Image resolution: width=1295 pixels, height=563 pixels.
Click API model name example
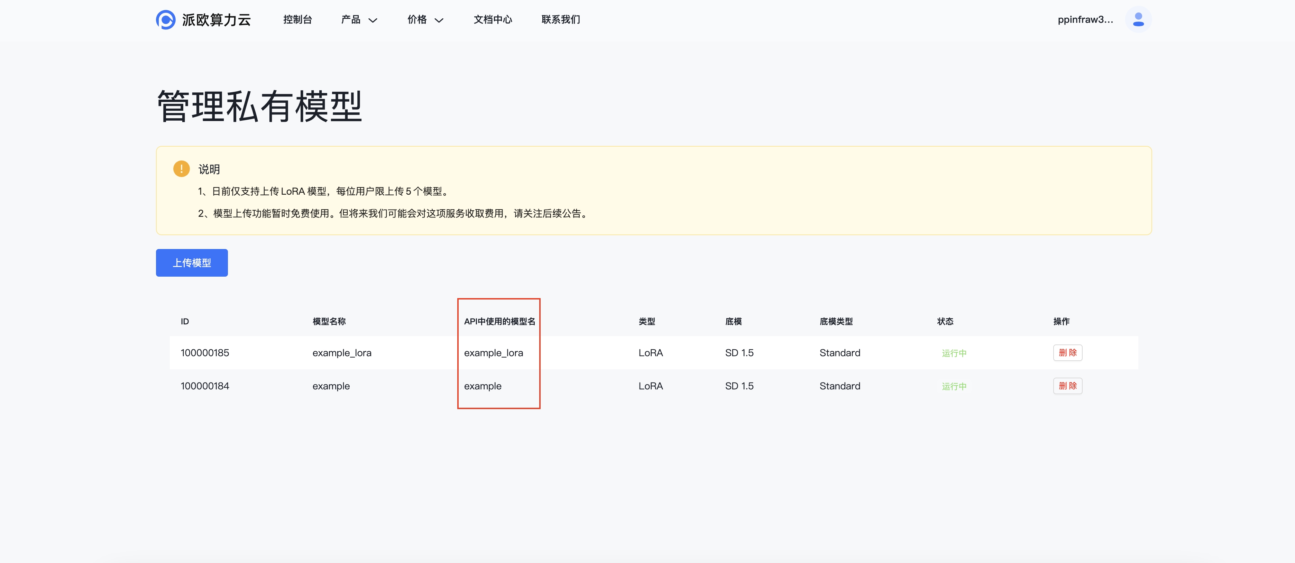[x=483, y=386]
